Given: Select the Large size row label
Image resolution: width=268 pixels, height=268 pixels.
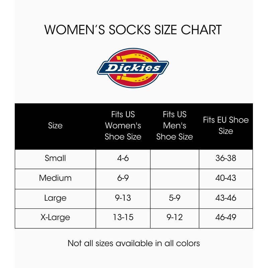Looking at the screenshot, I should coord(55,198).
